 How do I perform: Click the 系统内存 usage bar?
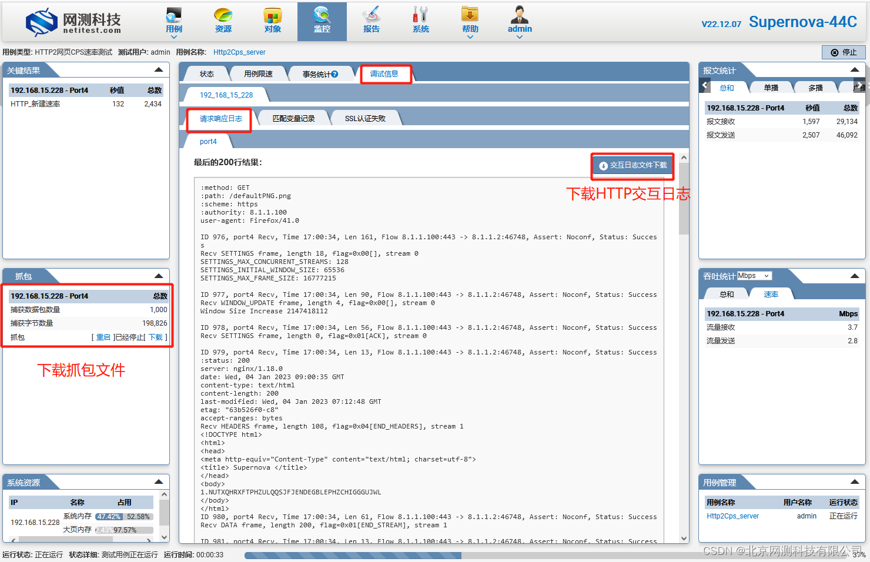[124, 517]
